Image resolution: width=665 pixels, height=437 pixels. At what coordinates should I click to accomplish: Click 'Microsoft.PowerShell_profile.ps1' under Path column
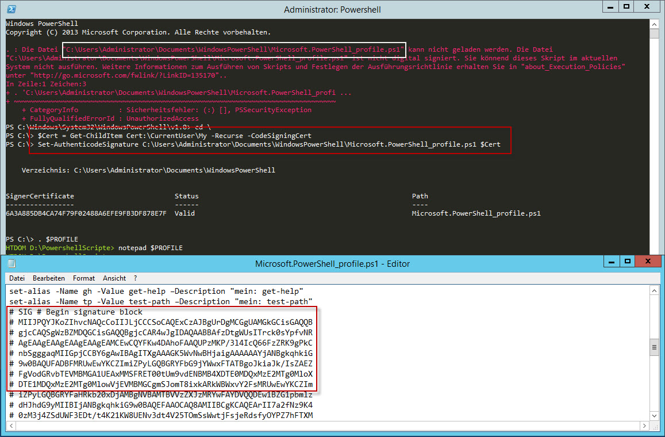pyautogui.click(x=476, y=213)
